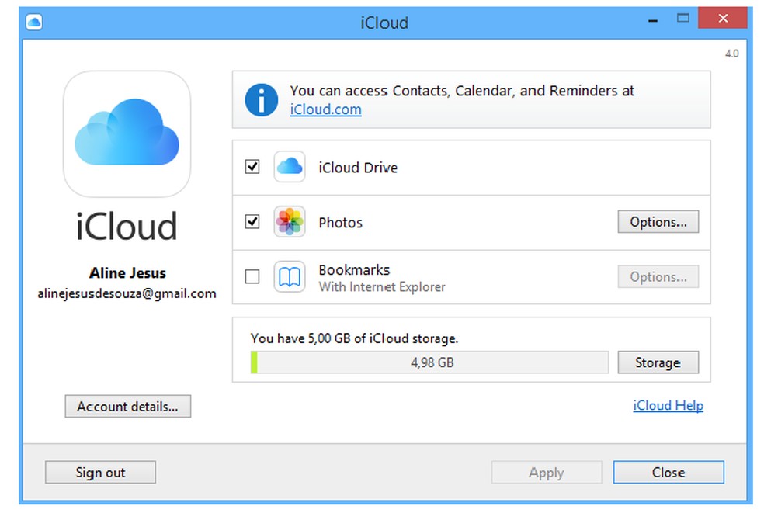Screen dimensions: 764x520
Task: Uncheck the iCloud Drive checkbox
Action: 252,166
